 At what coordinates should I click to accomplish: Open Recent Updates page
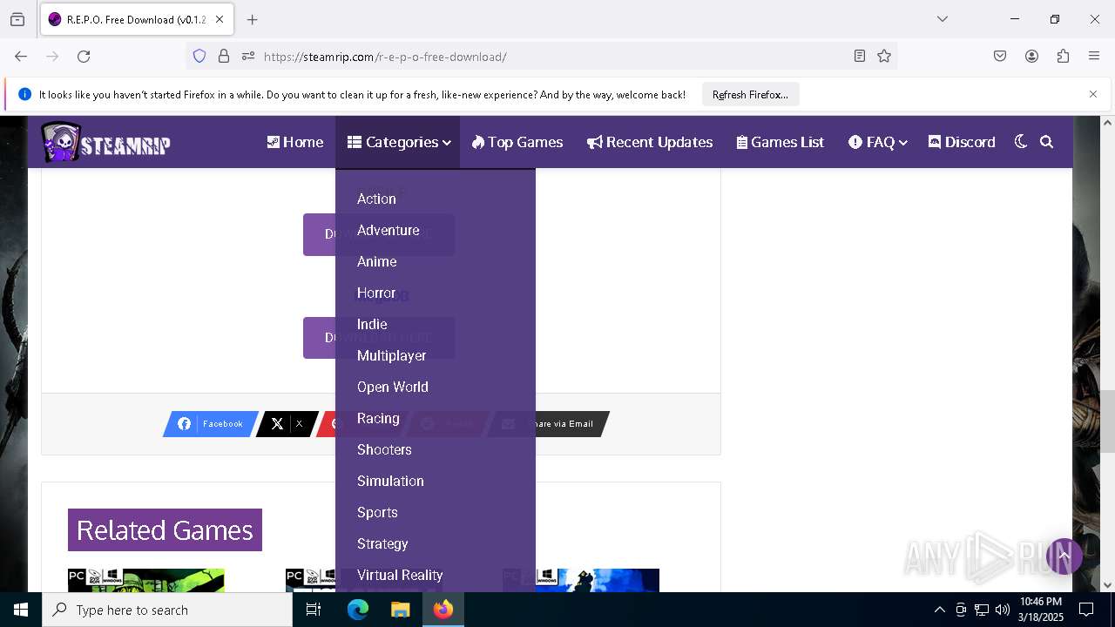650,142
